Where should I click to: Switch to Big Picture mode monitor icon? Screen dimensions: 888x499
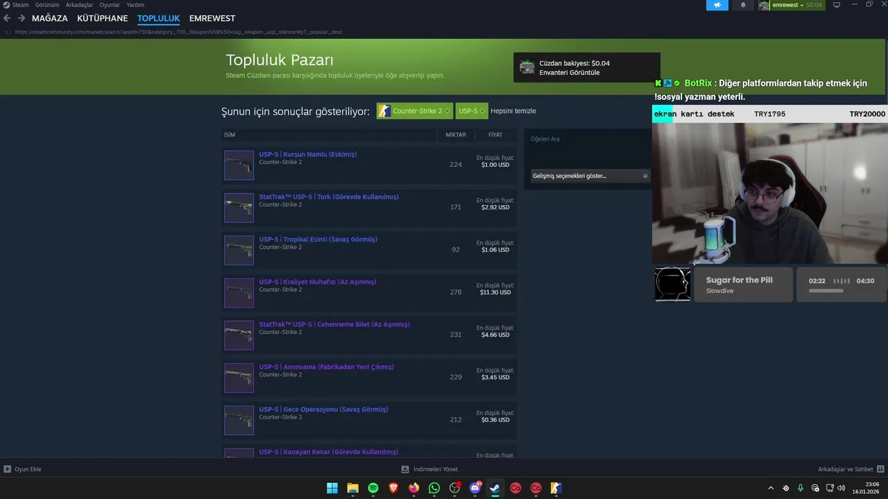(x=837, y=5)
